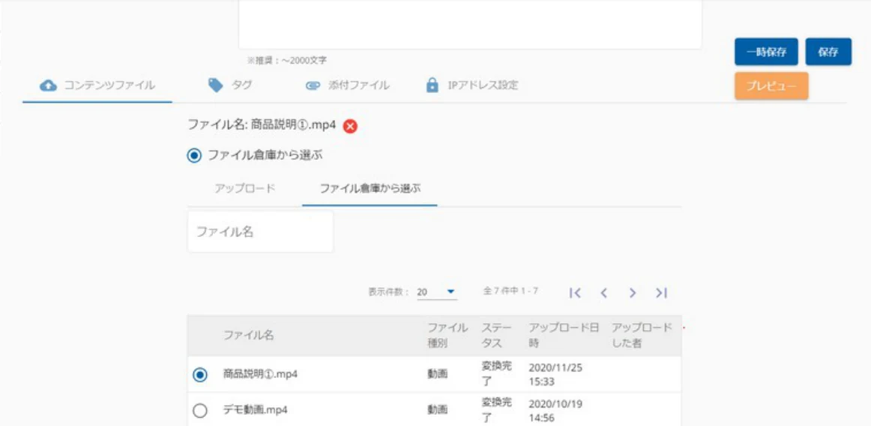Switch to the 添付ファイル tab

348,85
